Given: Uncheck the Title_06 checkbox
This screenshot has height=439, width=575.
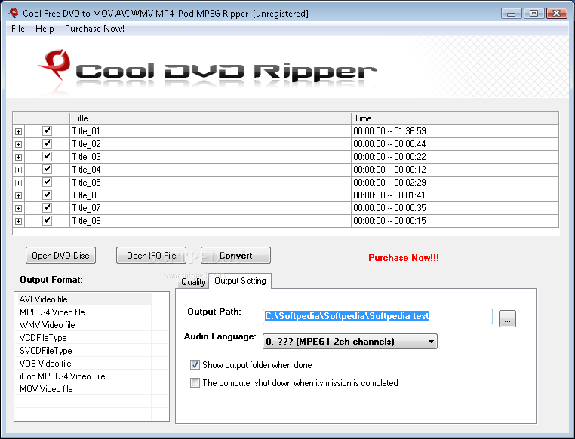Looking at the screenshot, I should pos(47,195).
